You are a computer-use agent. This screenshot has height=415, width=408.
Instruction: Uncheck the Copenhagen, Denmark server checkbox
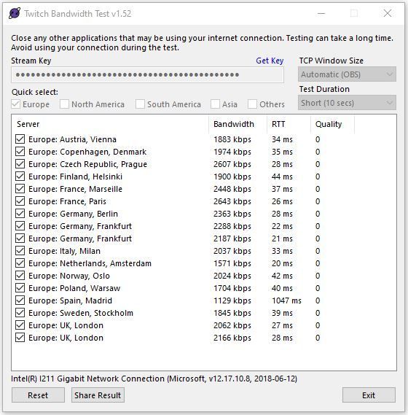coord(20,152)
